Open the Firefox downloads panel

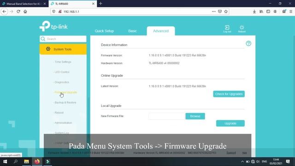coord(254,12)
